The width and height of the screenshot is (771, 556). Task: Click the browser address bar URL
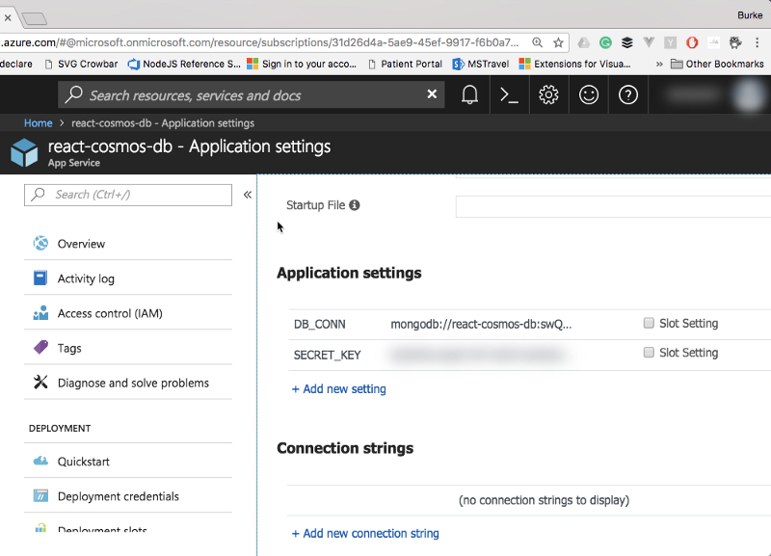[259, 42]
